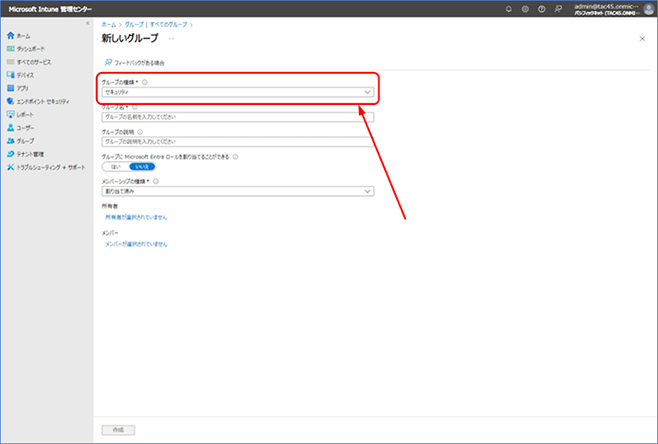
Task: Click メンバーが選択されていません link
Action: 136,244
